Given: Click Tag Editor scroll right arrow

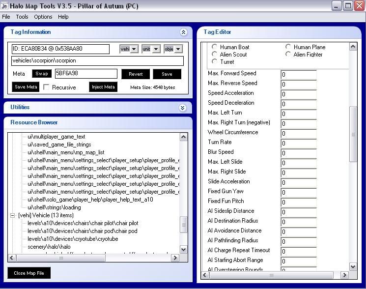Looking at the screenshot, I should [x=344, y=275].
